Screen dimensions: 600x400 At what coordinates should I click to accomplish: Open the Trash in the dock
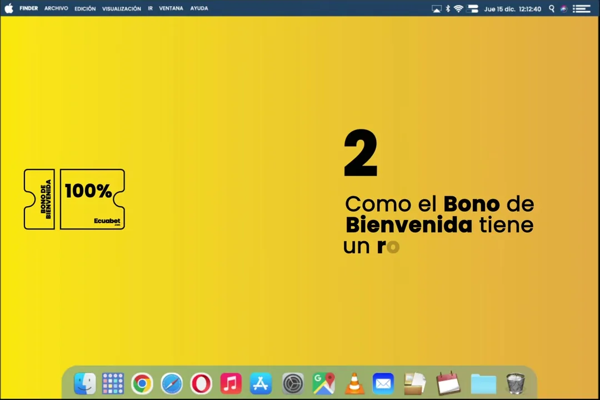[x=515, y=383]
